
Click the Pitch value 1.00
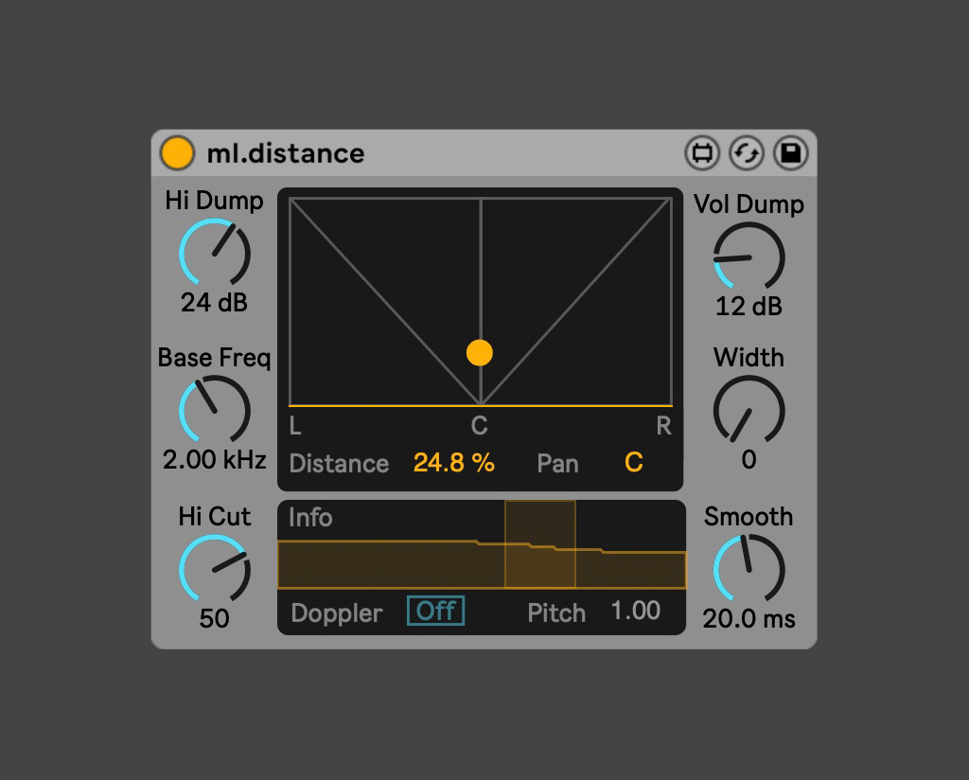click(635, 612)
